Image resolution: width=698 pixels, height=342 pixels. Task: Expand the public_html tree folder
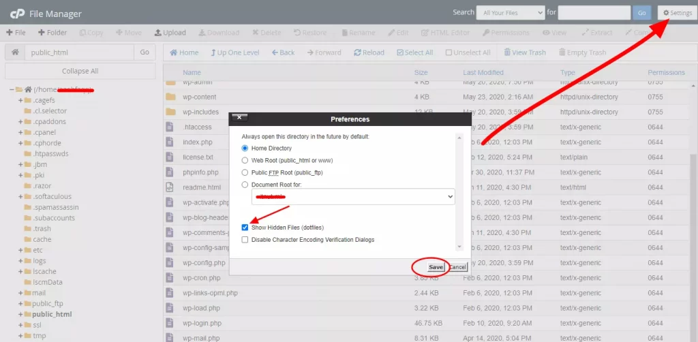tap(20, 314)
